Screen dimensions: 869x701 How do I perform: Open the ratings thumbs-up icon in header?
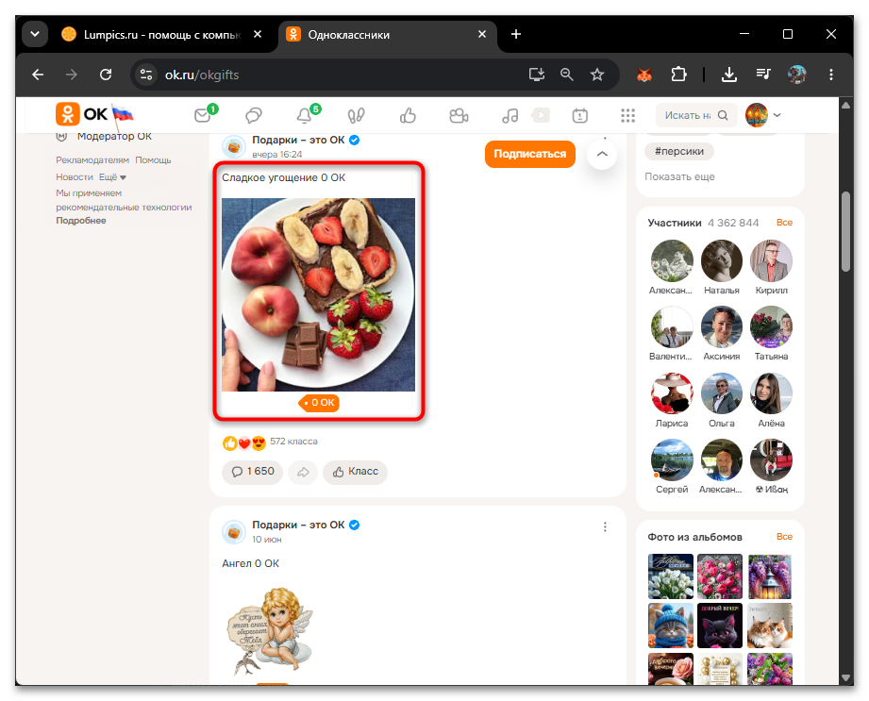point(408,115)
